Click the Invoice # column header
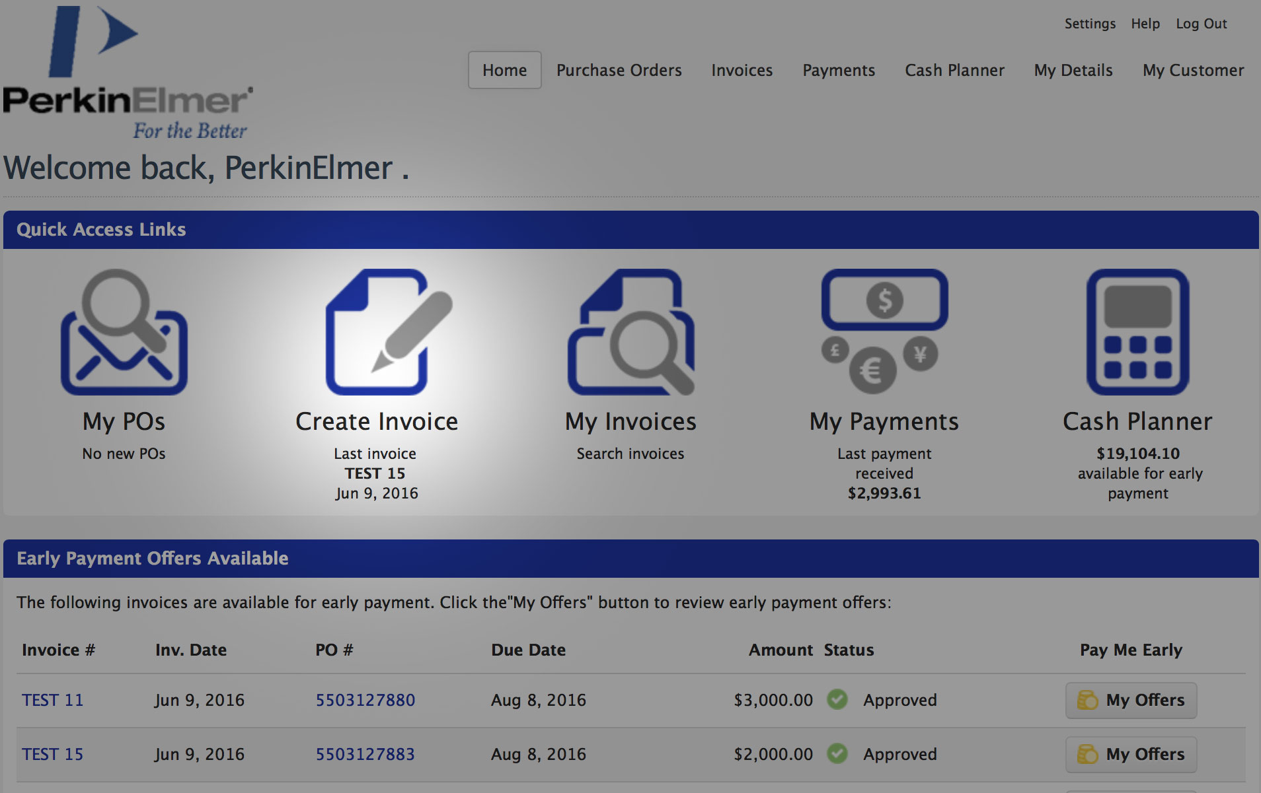The width and height of the screenshot is (1261, 793). tap(59, 650)
